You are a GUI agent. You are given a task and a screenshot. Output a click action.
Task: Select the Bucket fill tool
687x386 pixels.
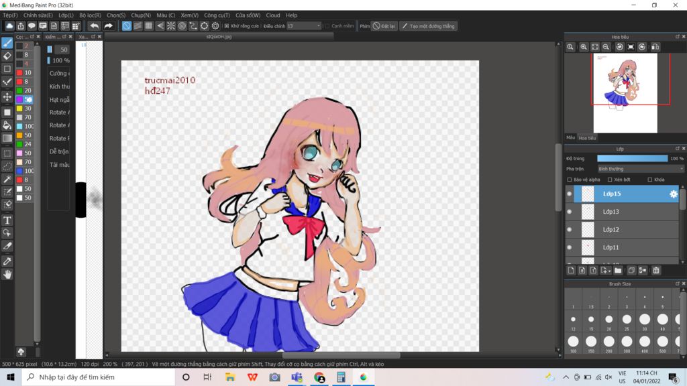click(7, 125)
